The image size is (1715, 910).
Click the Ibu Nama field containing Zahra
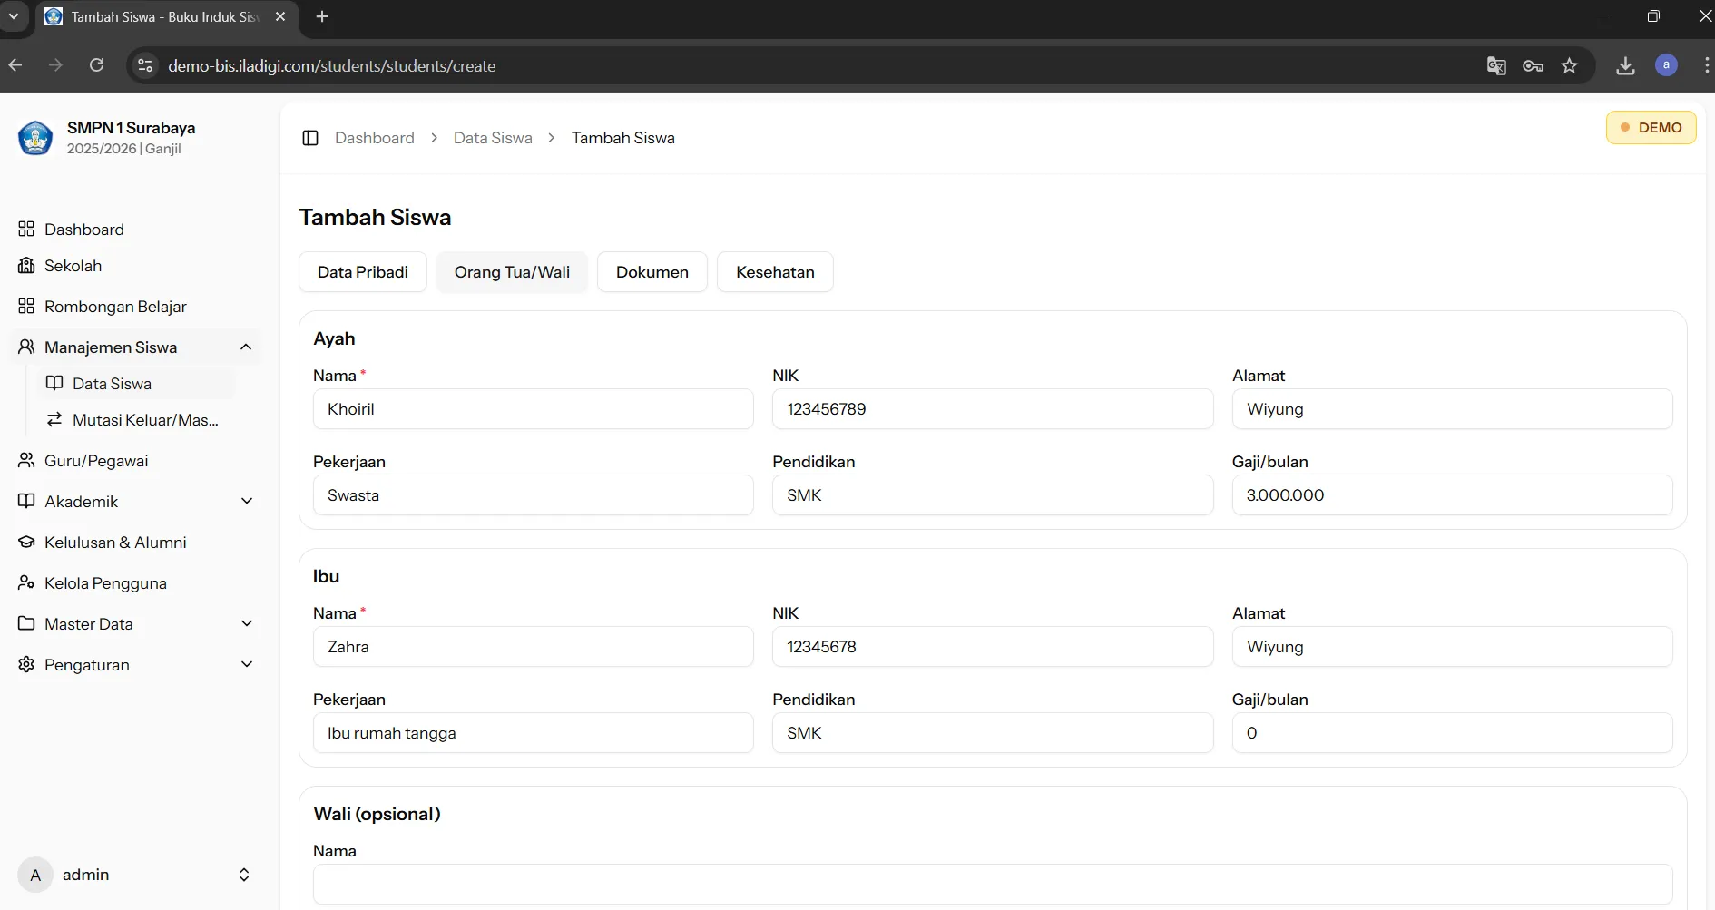point(534,647)
